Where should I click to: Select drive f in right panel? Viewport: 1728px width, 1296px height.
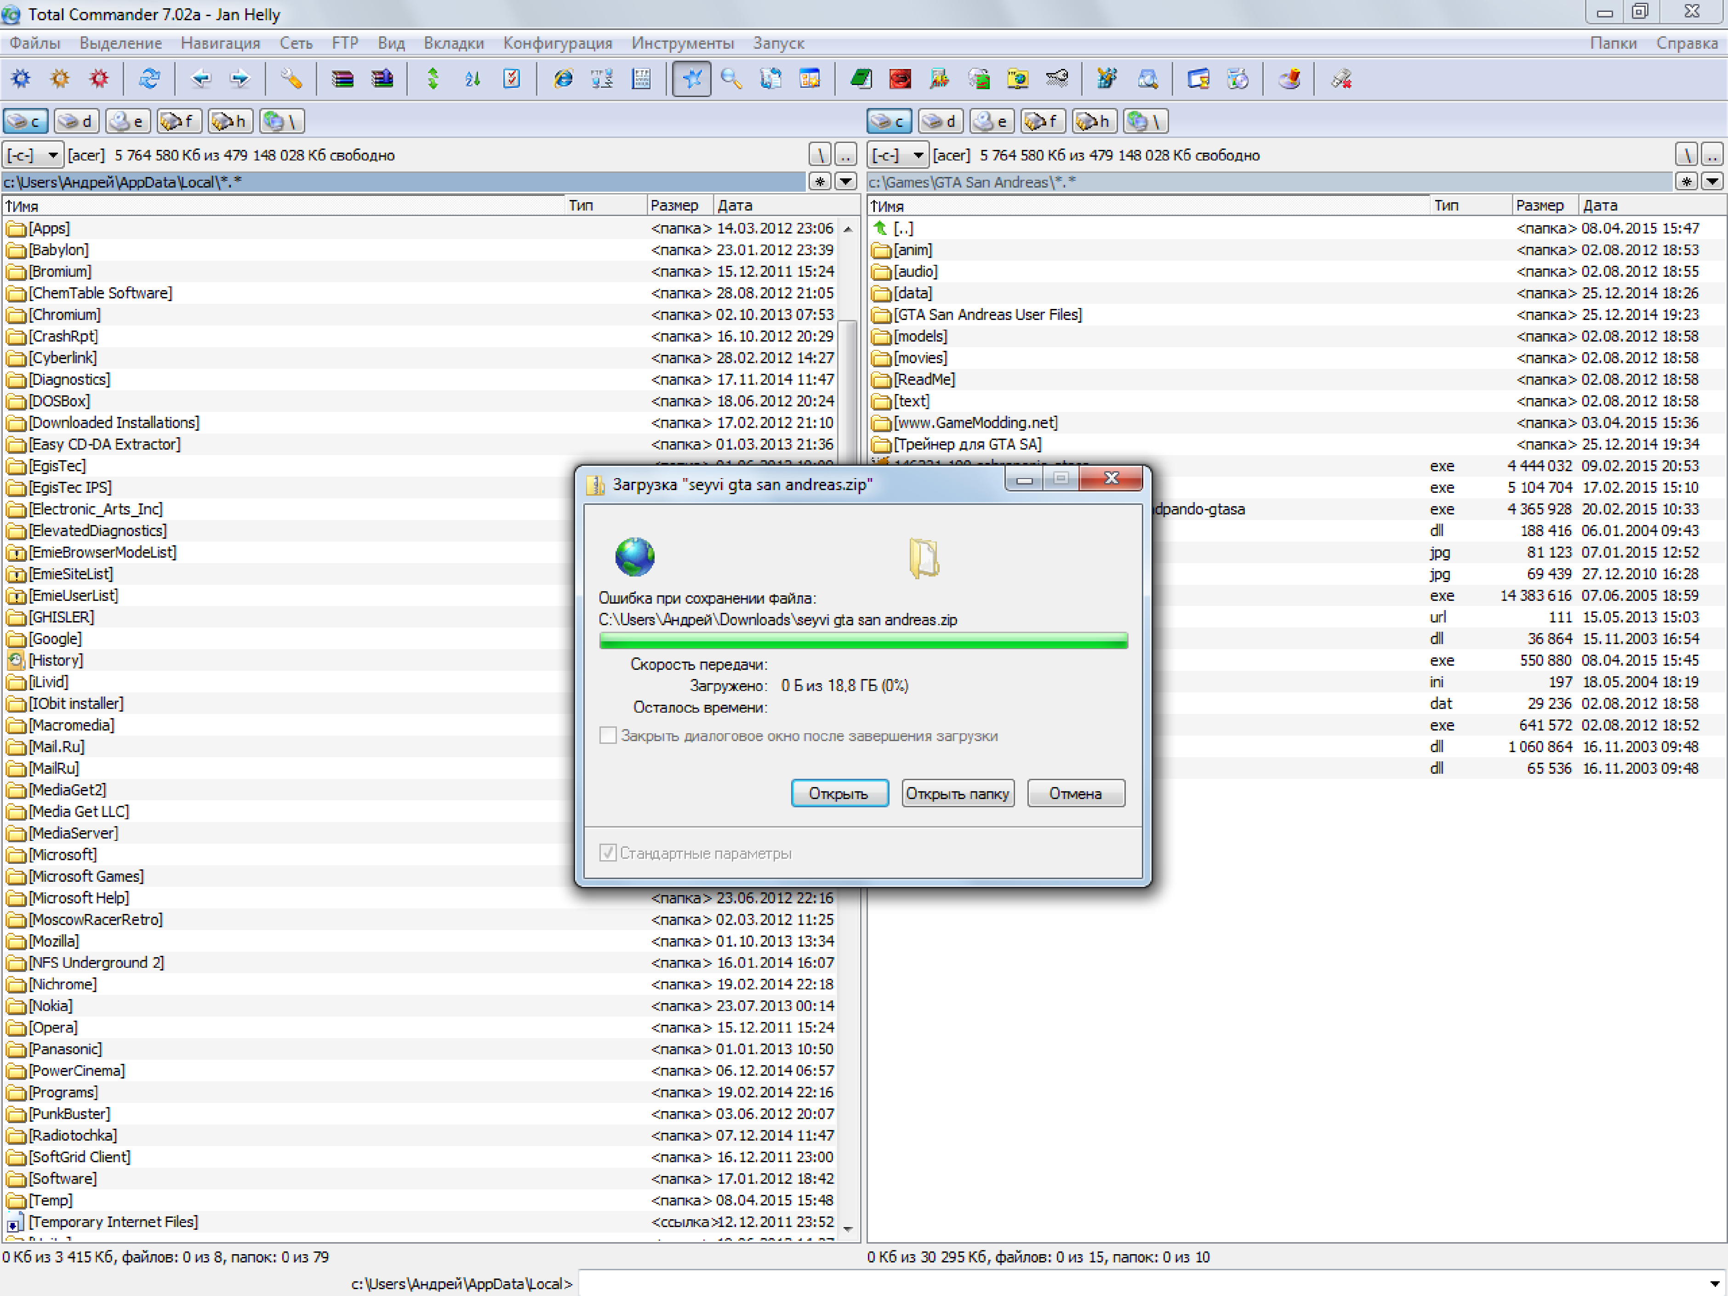click(1044, 121)
